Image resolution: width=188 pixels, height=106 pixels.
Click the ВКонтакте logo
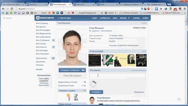45,18
